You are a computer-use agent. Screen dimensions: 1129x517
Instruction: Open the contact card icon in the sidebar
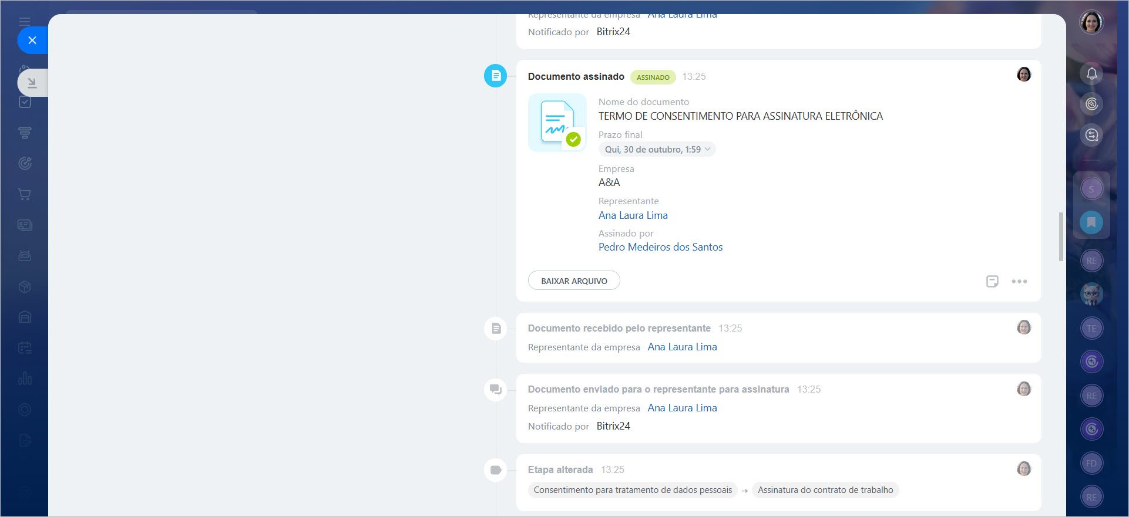[x=25, y=225]
